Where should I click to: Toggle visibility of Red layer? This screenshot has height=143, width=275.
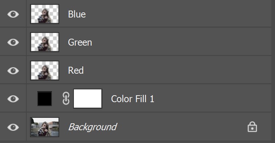(13, 70)
